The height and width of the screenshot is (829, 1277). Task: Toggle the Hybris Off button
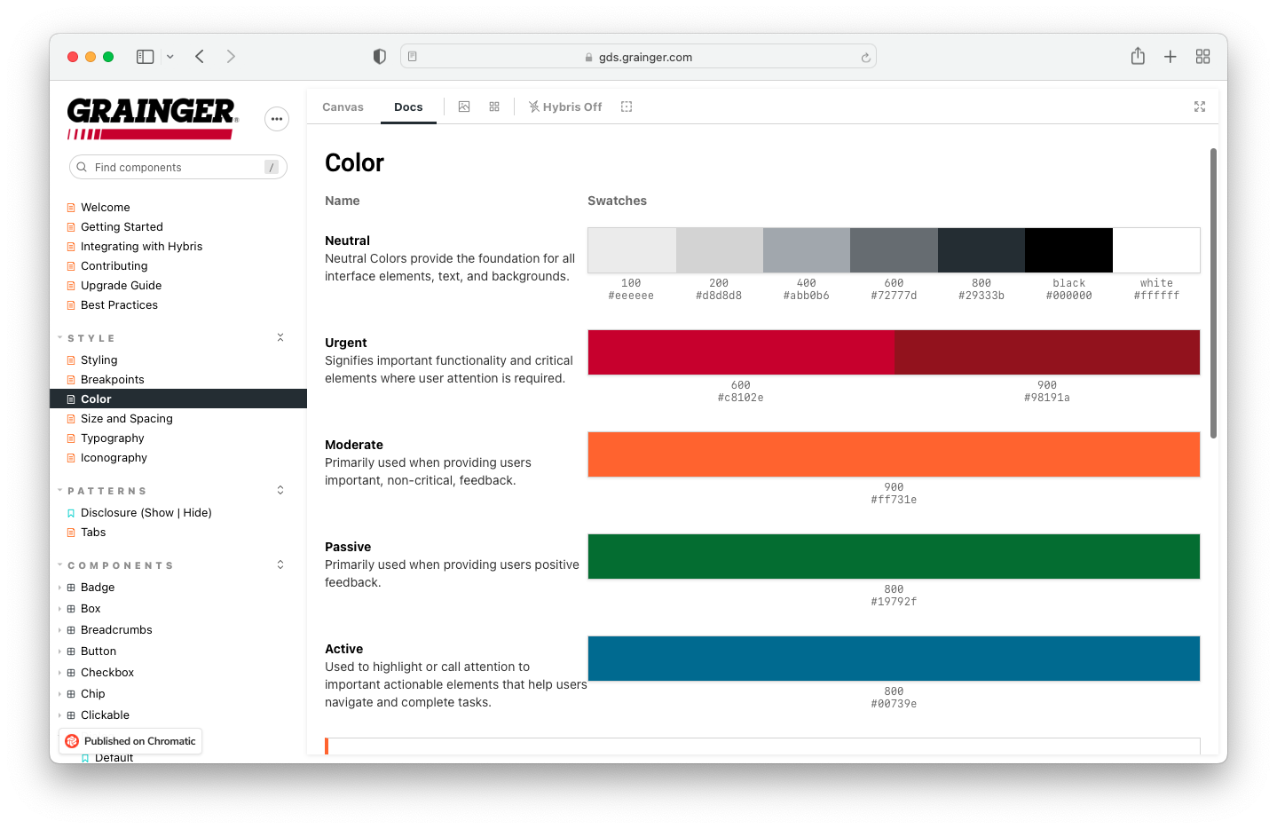point(565,107)
